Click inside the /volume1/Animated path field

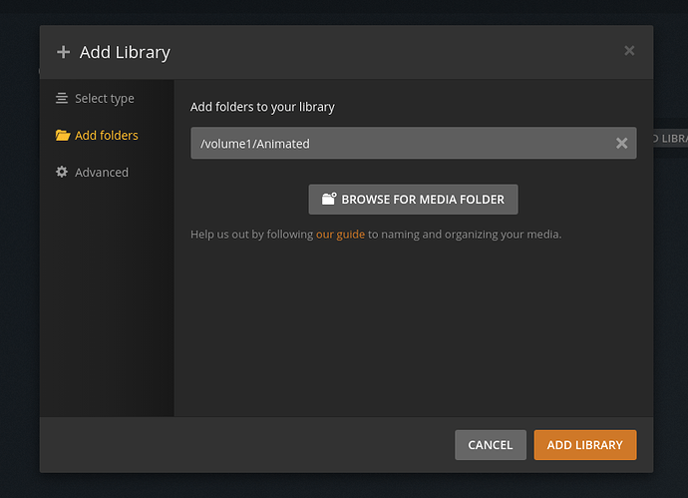click(x=399, y=143)
